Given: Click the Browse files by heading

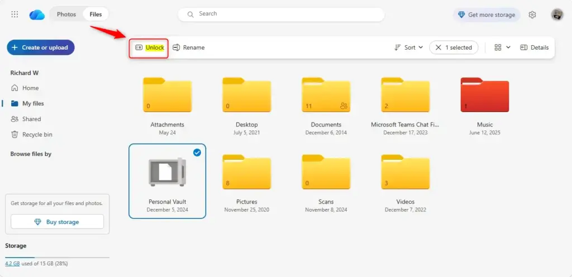Looking at the screenshot, I should [31, 154].
